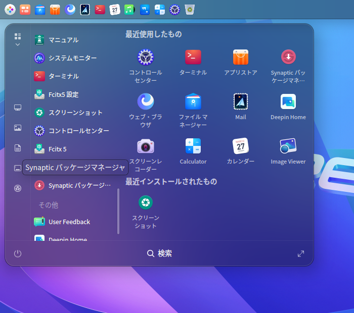This screenshot has height=313, width=354.
Task: Open スクリーンショット under recently installed
Action: (146, 212)
